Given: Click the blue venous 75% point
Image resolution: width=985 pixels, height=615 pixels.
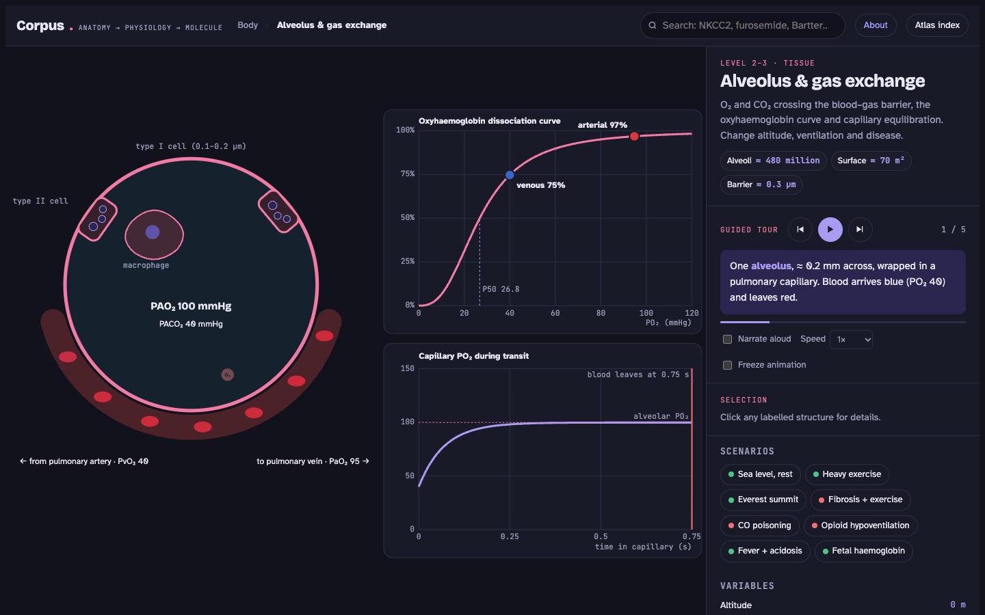Looking at the screenshot, I should (510, 176).
